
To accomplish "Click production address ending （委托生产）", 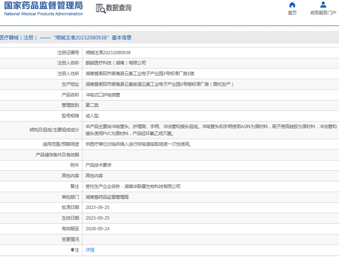I will click(159, 84).
